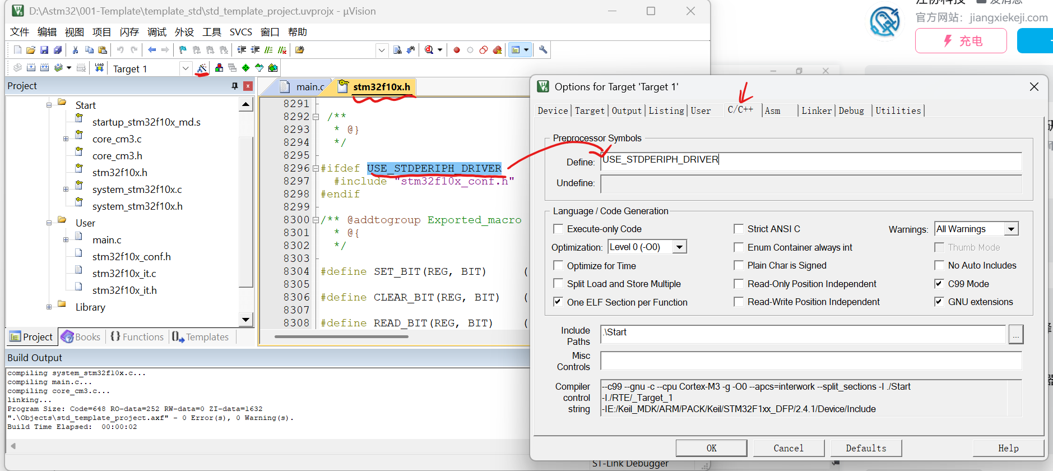Browse Include Paths with ... button

pyautogui.click(x=1015, y=335)
